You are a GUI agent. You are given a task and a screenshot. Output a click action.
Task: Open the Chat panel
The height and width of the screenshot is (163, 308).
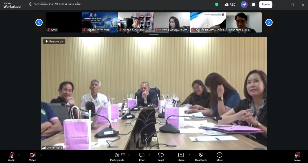pos(142,157)
